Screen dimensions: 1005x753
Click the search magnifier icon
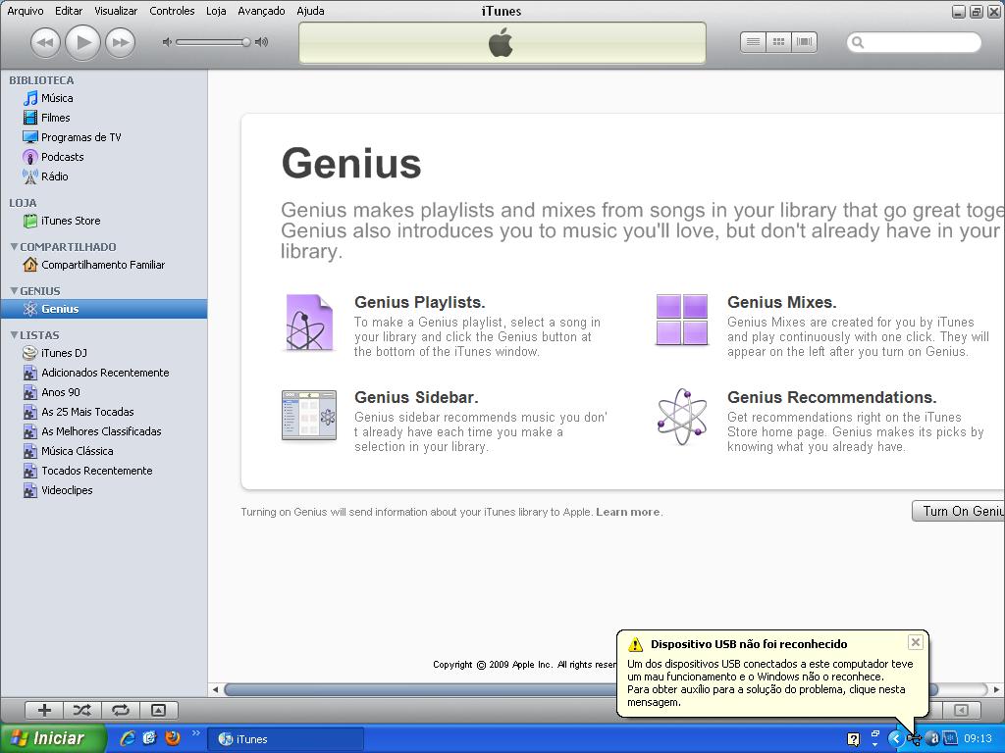858,42
